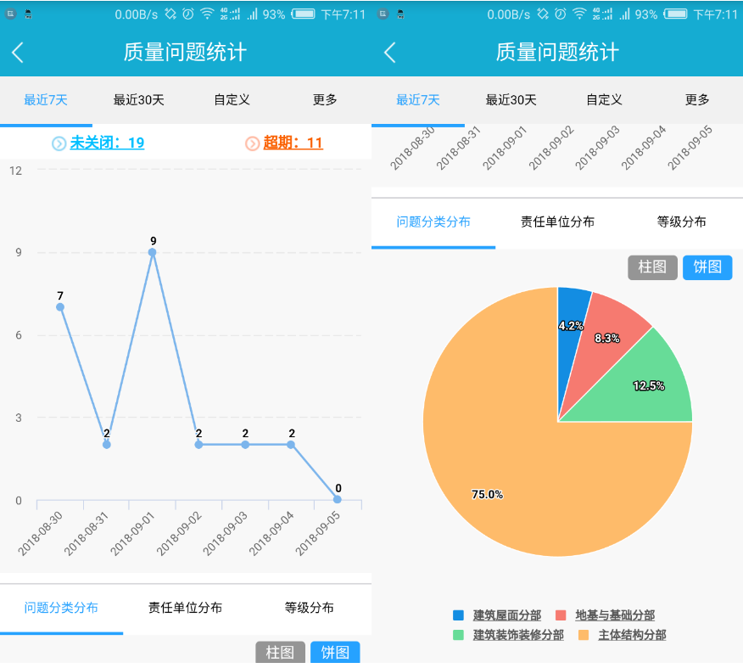Tap the peak data point labeled 9
The height and width of the screenshot is (668, 743).
(x=152, y=252)
